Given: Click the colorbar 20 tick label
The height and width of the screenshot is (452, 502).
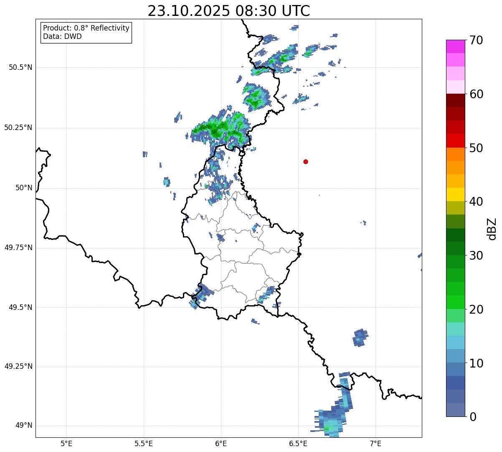Looking at the screenshot, I should point(476,309).
